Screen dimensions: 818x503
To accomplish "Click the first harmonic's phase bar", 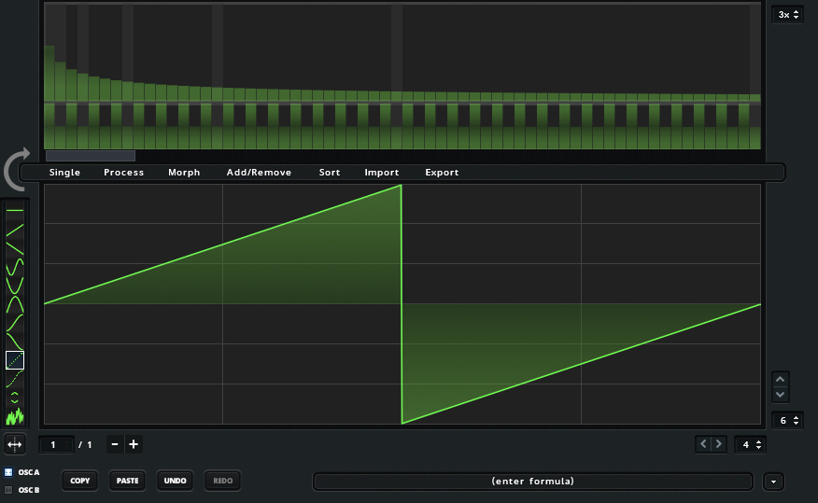I will click(x=49, y=126).
